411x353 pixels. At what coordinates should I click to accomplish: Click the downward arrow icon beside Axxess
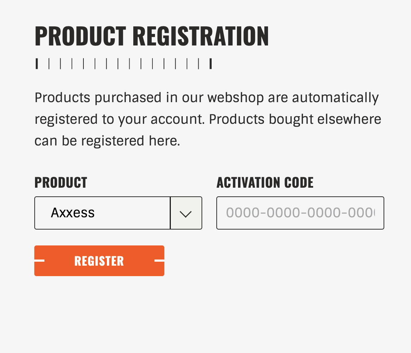point(186,213)
